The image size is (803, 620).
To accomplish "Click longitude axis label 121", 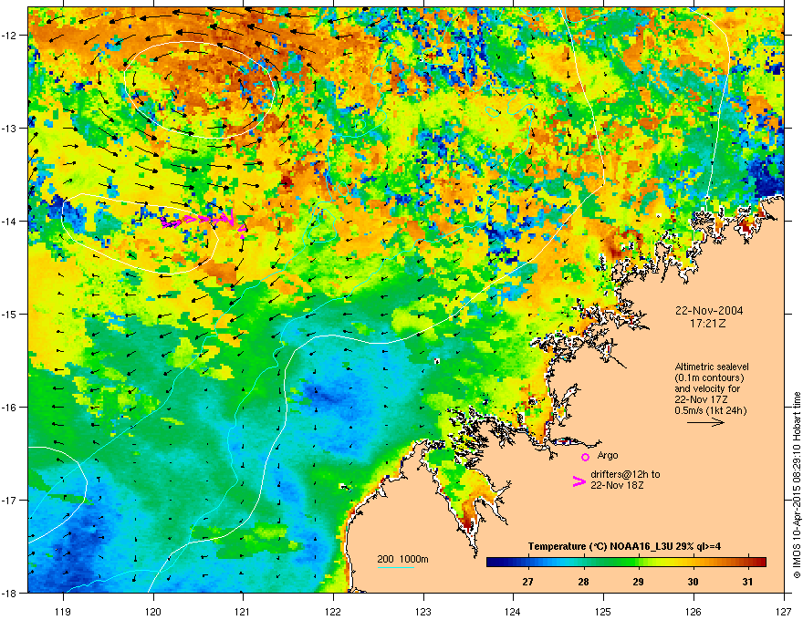I will tap(243, 611).
